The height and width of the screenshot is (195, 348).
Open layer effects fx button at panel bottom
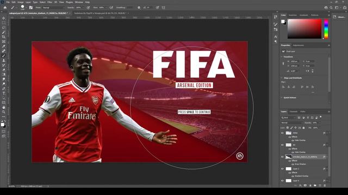point(300,185)
